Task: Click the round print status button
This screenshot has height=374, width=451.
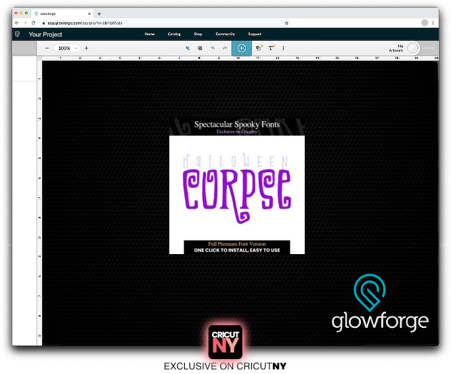Action: (x=413, y=48)
